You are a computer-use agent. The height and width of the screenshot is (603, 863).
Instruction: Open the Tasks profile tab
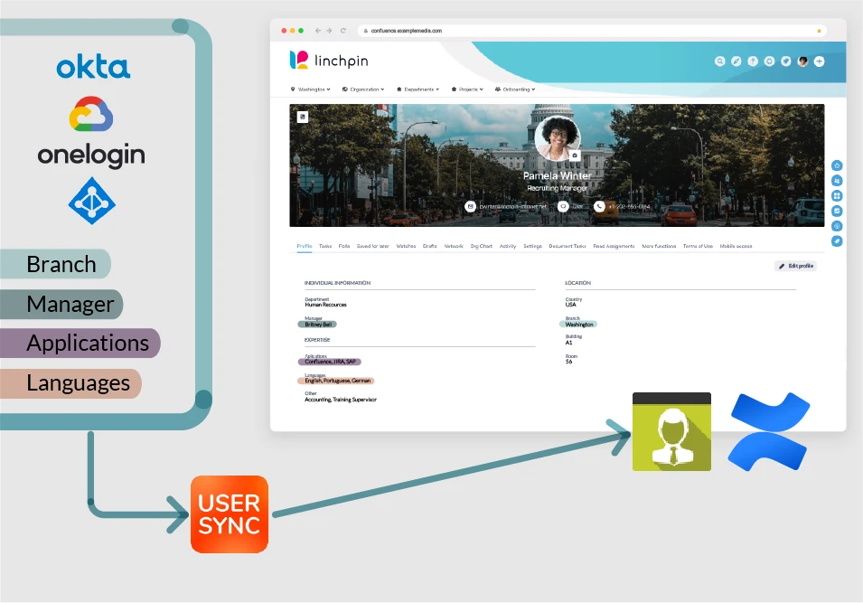325,246
